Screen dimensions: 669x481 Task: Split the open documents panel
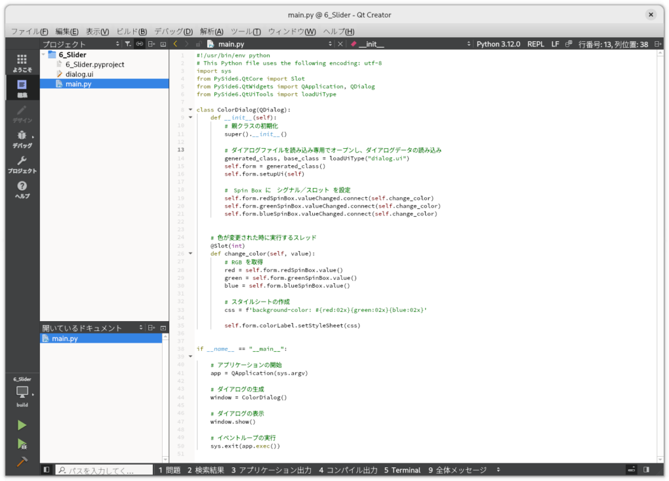coord(152,328)
